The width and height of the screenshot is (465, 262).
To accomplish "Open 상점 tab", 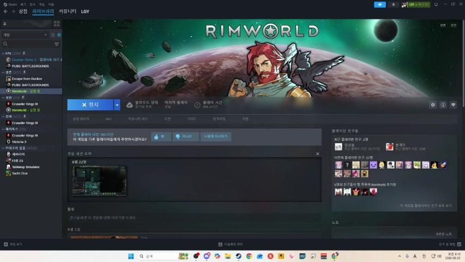I will (x=23, y=11).
